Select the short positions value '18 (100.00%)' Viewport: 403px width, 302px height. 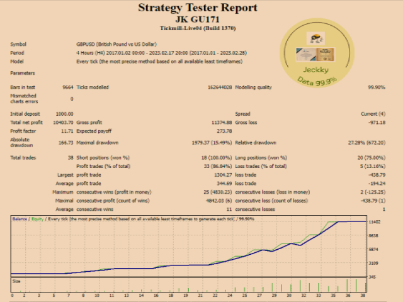217,158
